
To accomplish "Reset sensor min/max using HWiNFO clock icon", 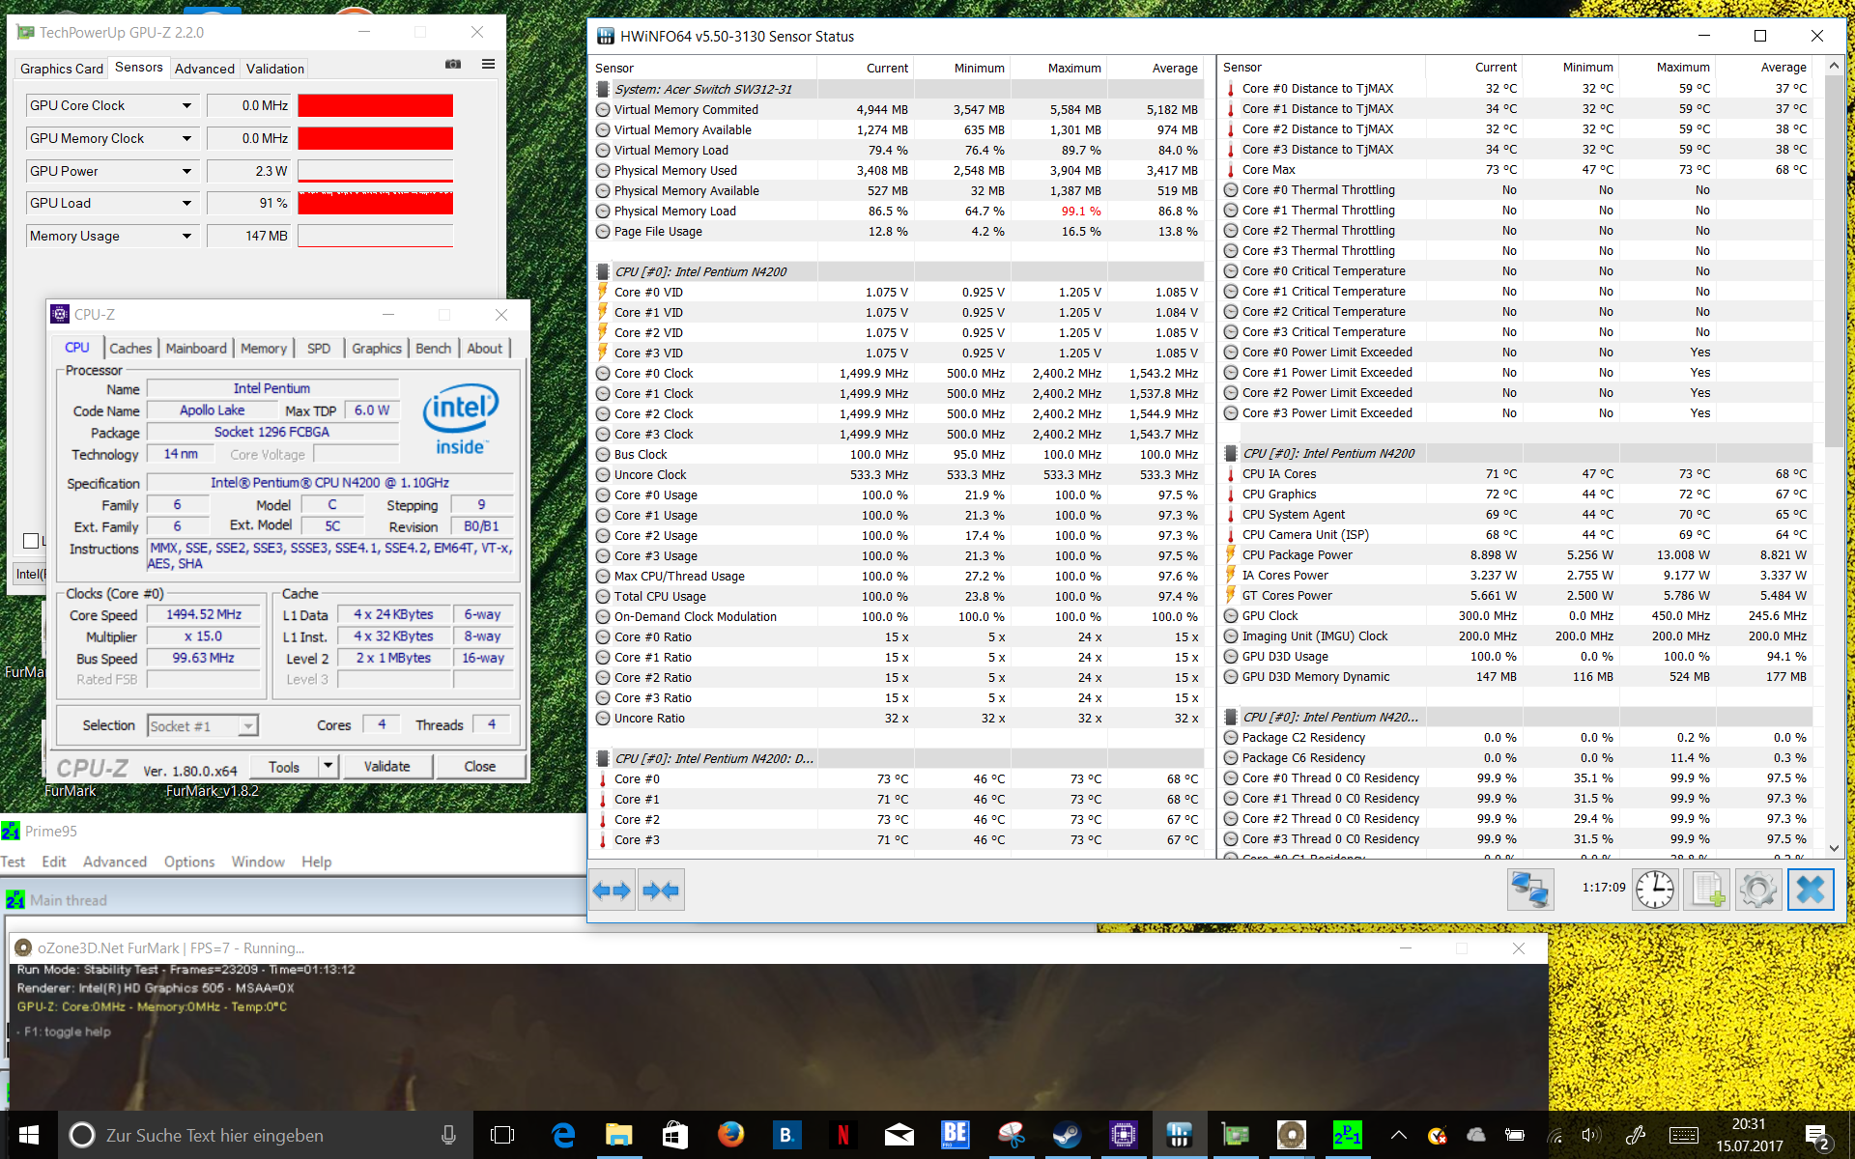I will 1655,890.
